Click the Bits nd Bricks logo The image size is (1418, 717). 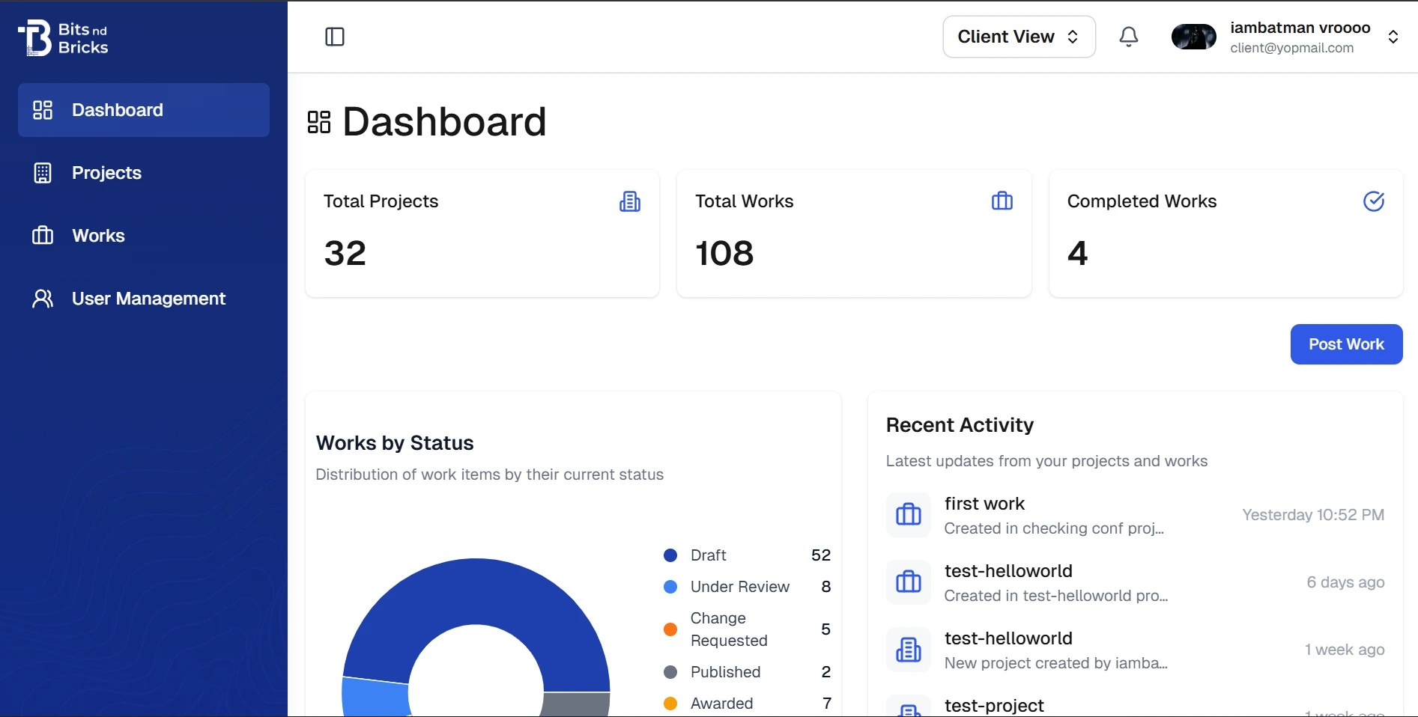point(63,37)
